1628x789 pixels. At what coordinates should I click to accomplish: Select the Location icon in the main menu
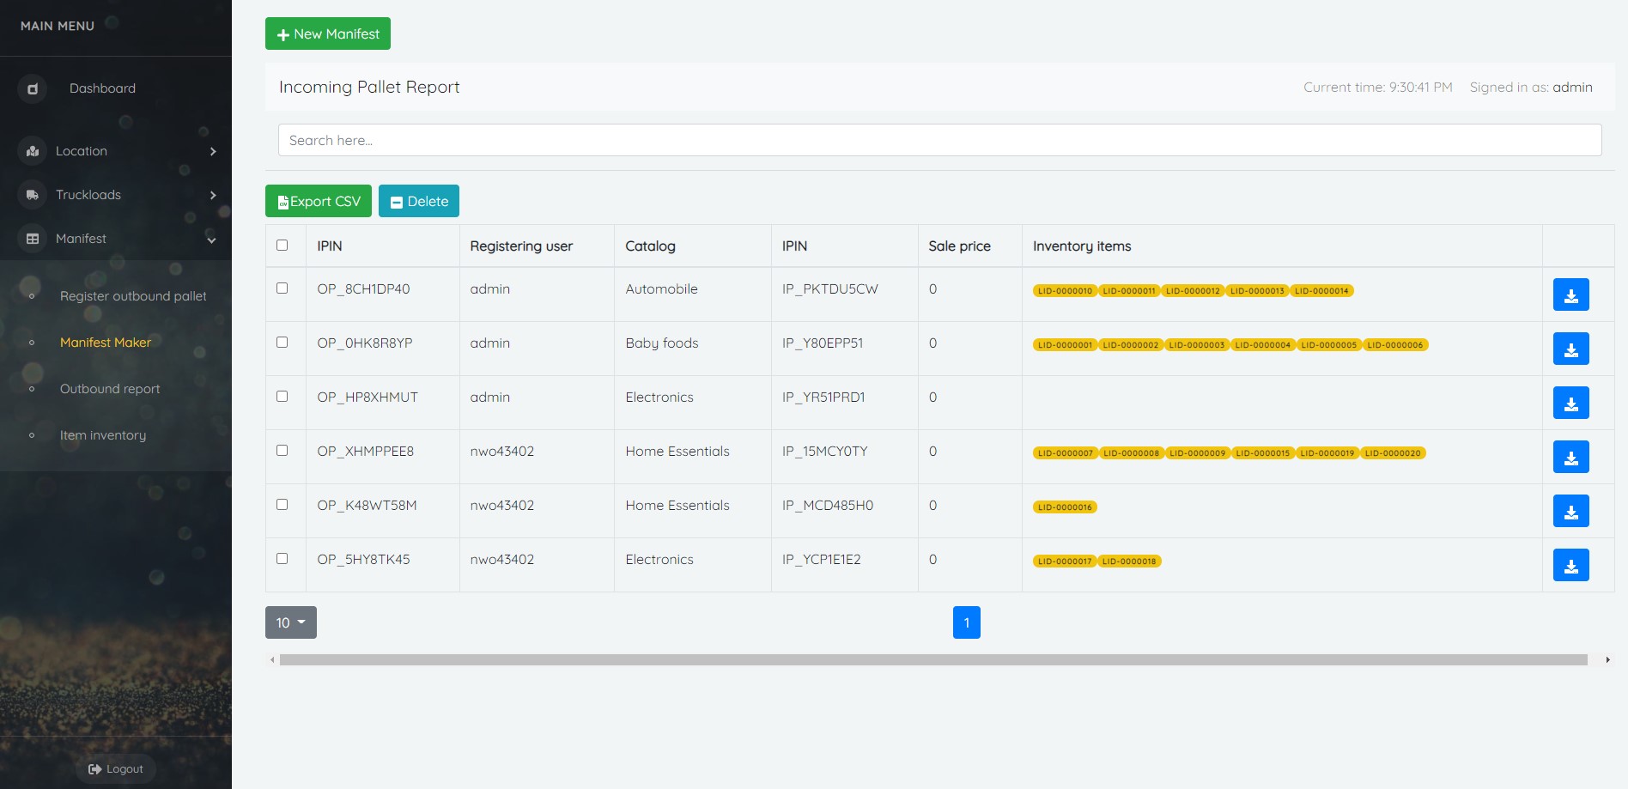point(32,151)
